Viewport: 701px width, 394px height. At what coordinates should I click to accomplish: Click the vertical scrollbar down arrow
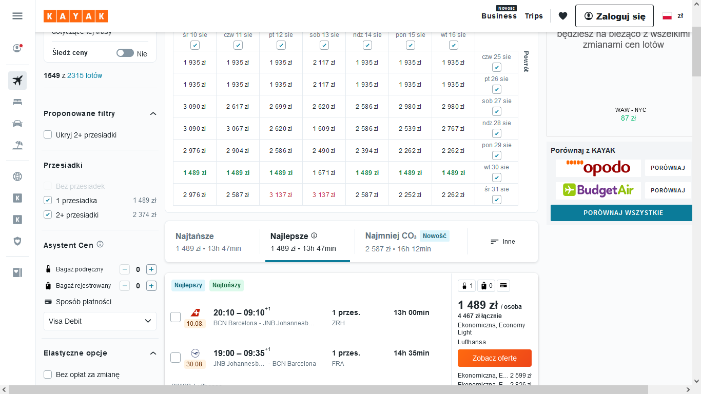pyautogui.click(x=696, y=381)
